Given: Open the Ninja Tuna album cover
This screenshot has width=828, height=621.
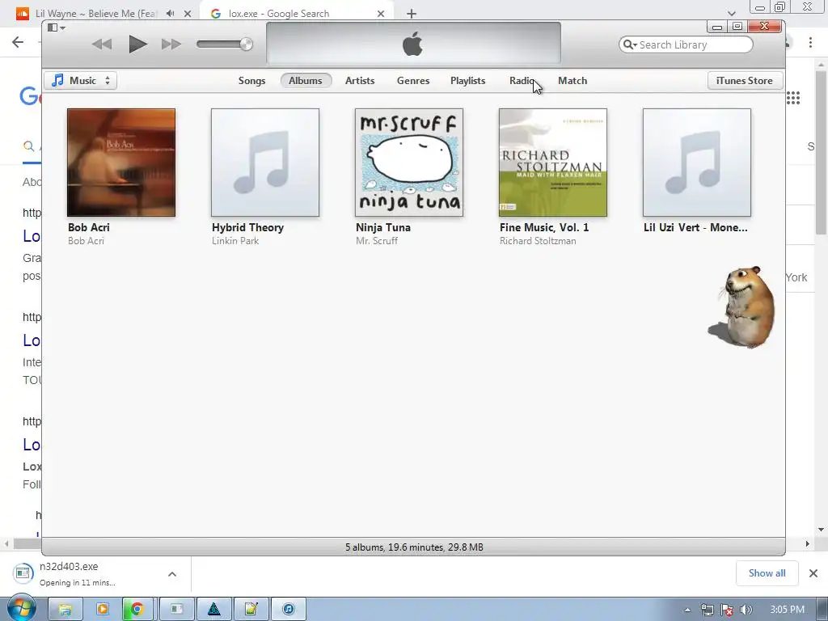Looking at the screenshot, I should [409, 163].
